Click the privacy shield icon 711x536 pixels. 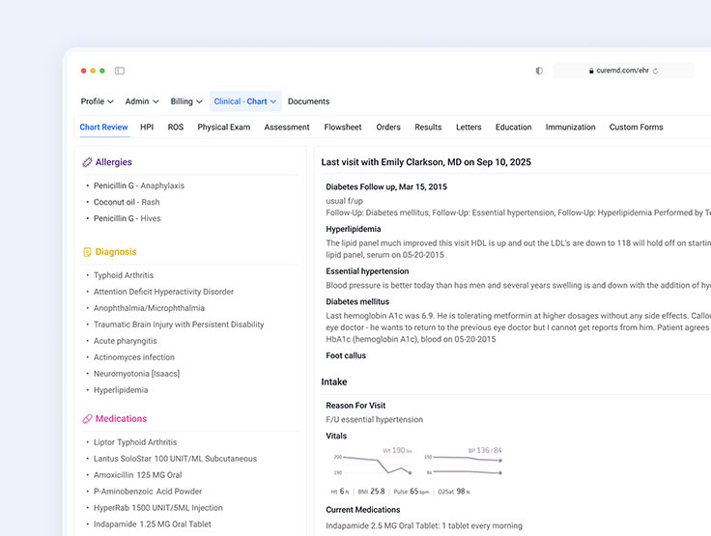tap(539, 71)
